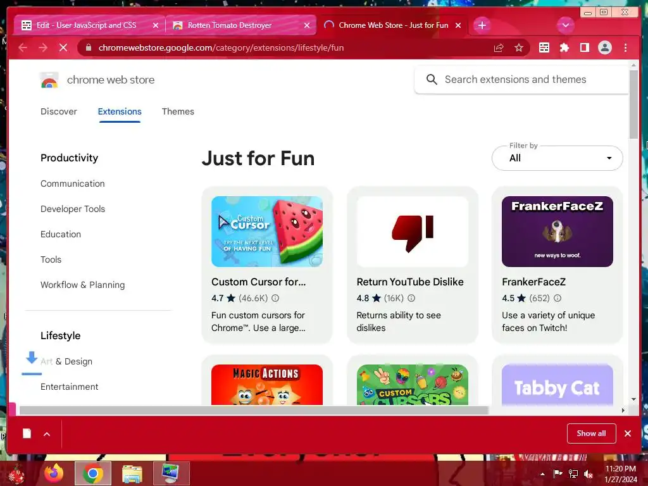Viewport: 648px width, 486px height.
Task: Click the info icon beside 16K ratings
Action: [411, 298]
